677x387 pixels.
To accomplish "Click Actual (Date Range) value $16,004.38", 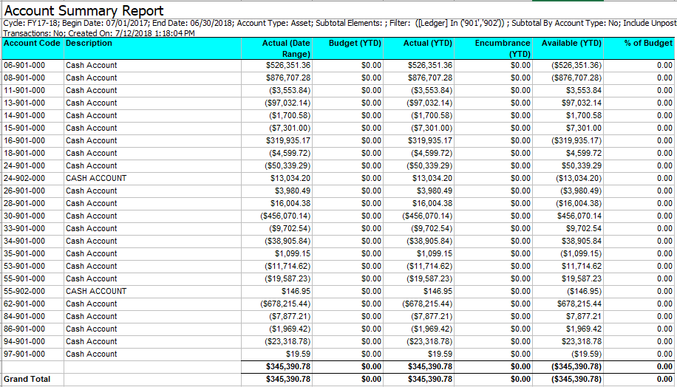I will tap(290, 203).
